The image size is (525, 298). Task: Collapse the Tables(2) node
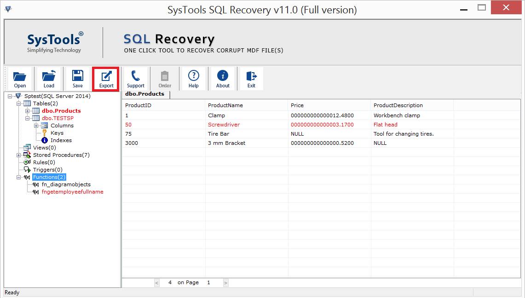pos(19,103)
